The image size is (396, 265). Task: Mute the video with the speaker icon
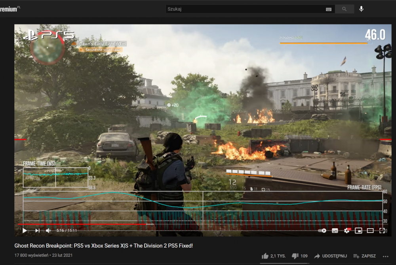click(48, 230)
